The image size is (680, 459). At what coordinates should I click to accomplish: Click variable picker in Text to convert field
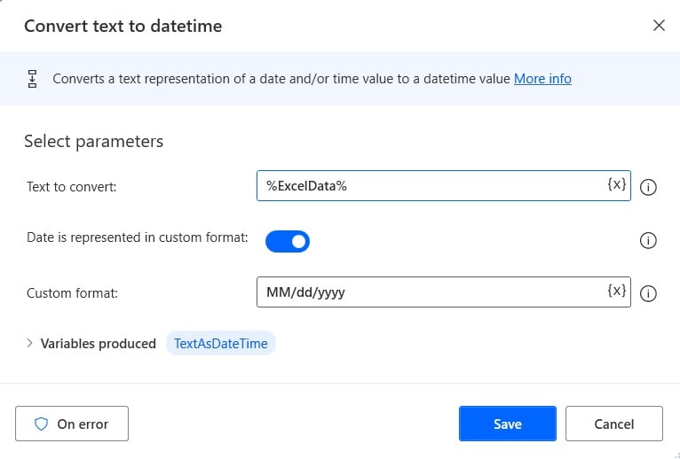(x=616, y=185)
